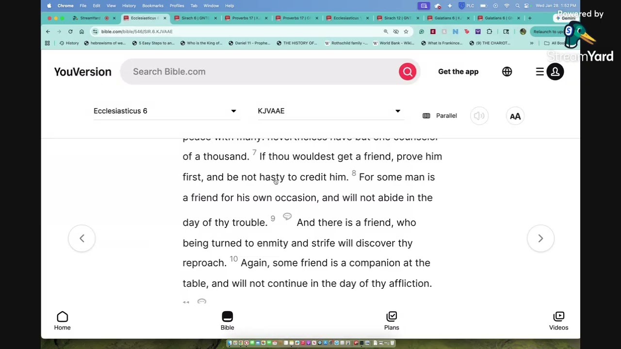Open the Apple menu
Image resolution: width=621 pixels, height=349 pixels.
(x=49, y=6)
